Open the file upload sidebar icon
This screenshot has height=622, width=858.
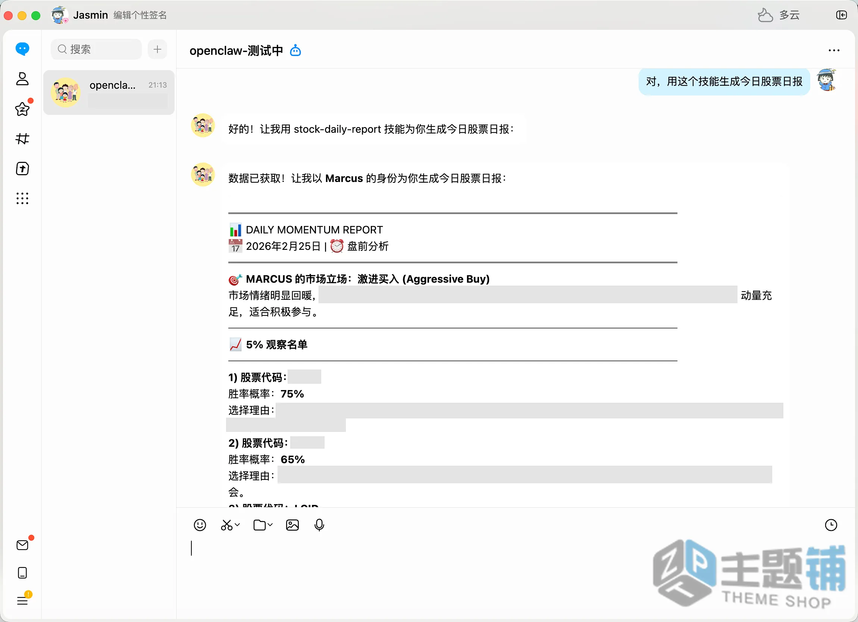tap(22, 169)
